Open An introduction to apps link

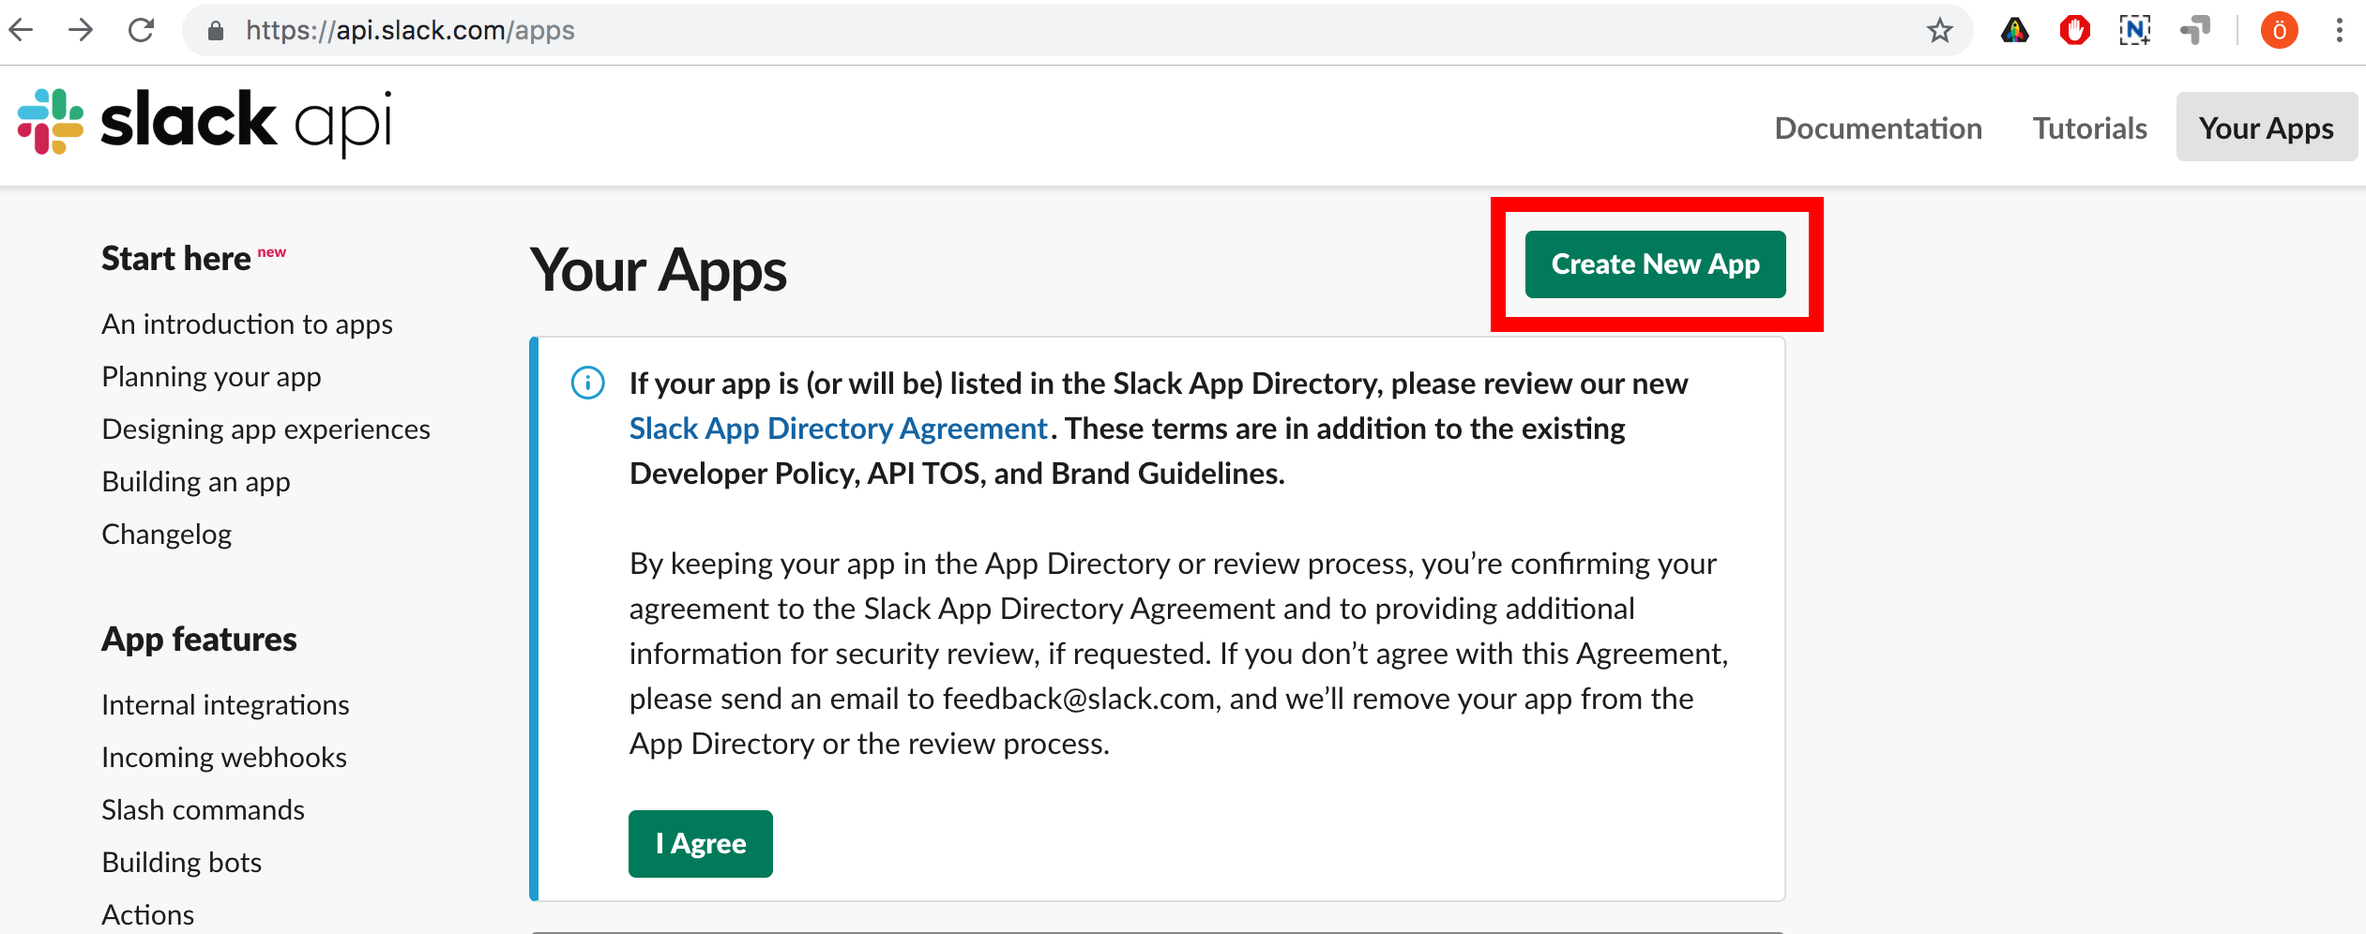click(248, 324)
